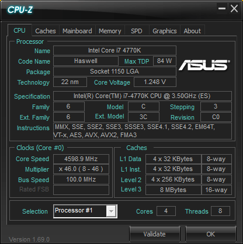Click the Revision value C0

216,117
